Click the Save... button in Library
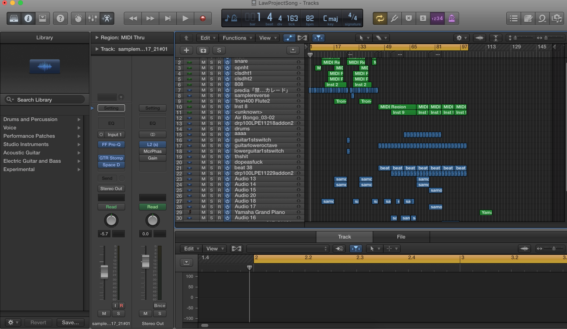The image size is (567, 329). (x=70, y=322)
